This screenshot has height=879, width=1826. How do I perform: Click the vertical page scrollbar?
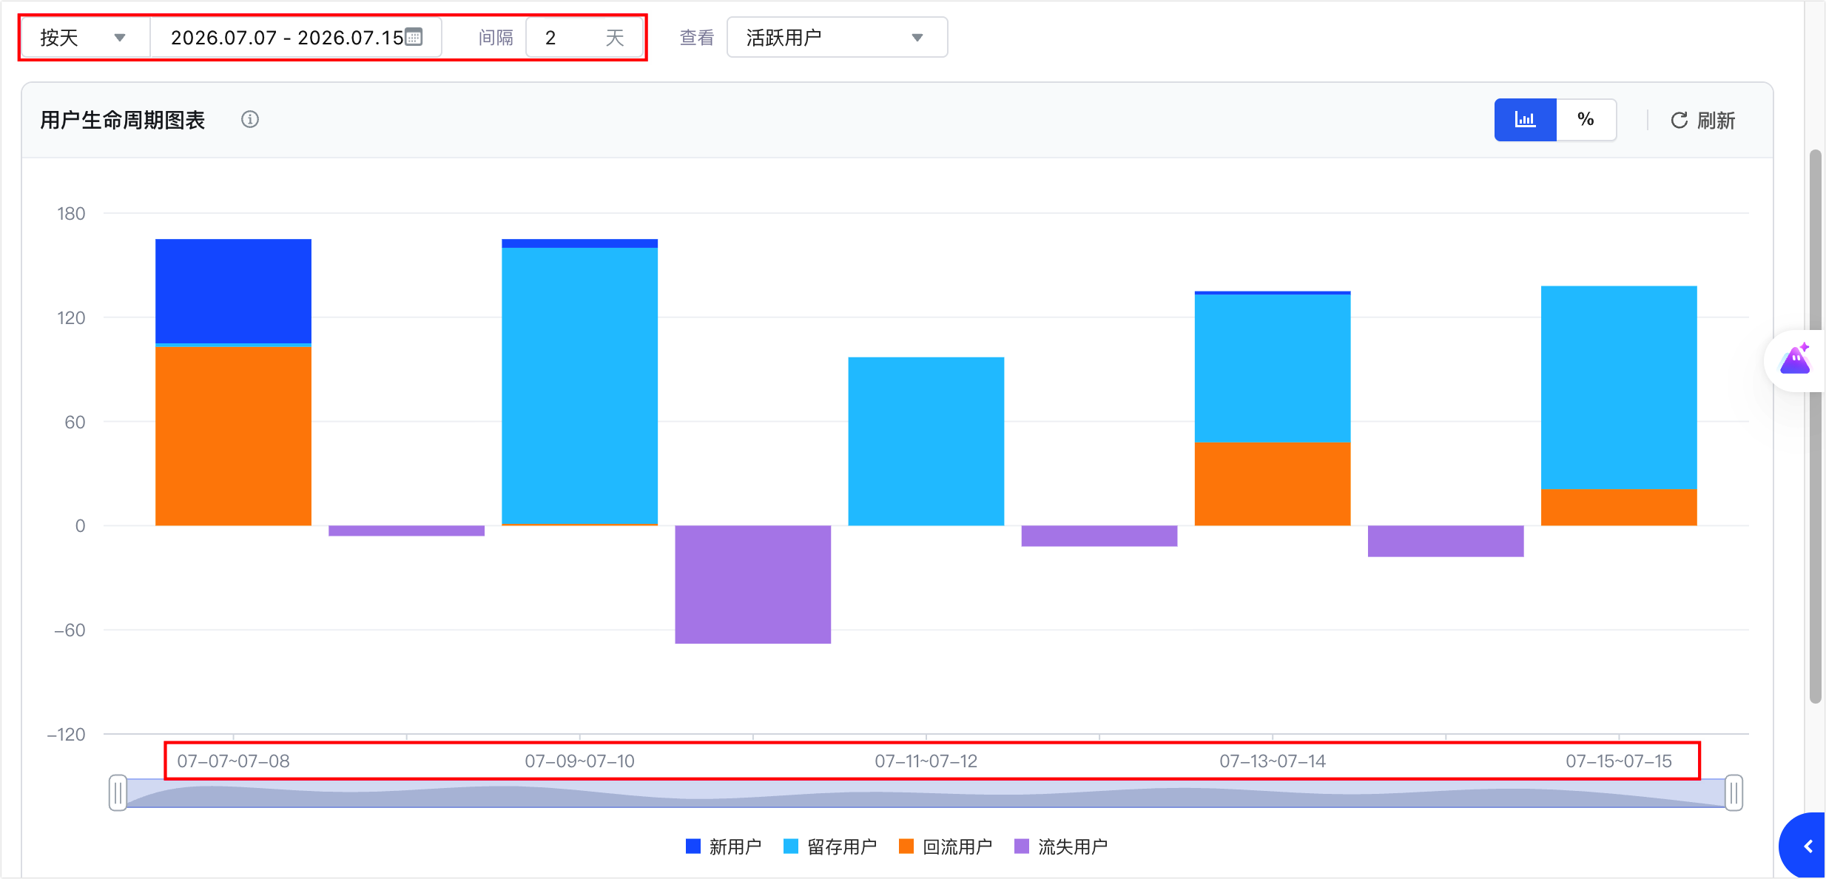(1815, 426)
